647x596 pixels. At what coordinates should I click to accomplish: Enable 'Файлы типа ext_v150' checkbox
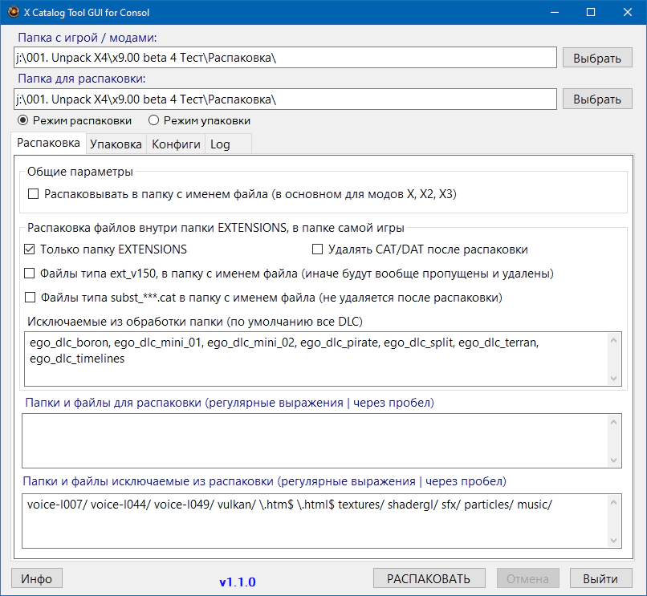31,274
